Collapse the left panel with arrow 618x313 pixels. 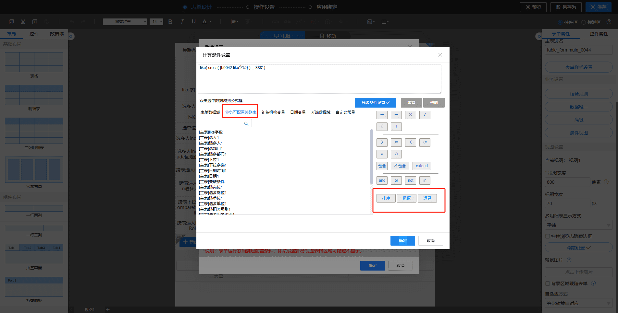pos(71,36)
